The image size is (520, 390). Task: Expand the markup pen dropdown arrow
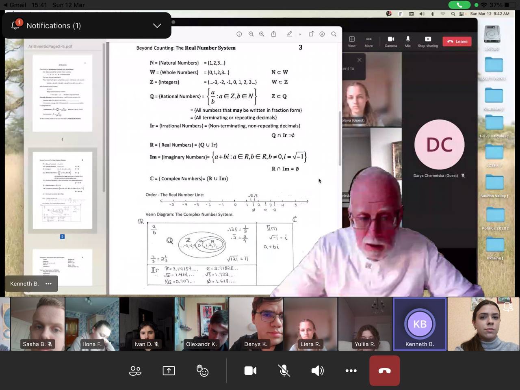[x=300, y=35]
